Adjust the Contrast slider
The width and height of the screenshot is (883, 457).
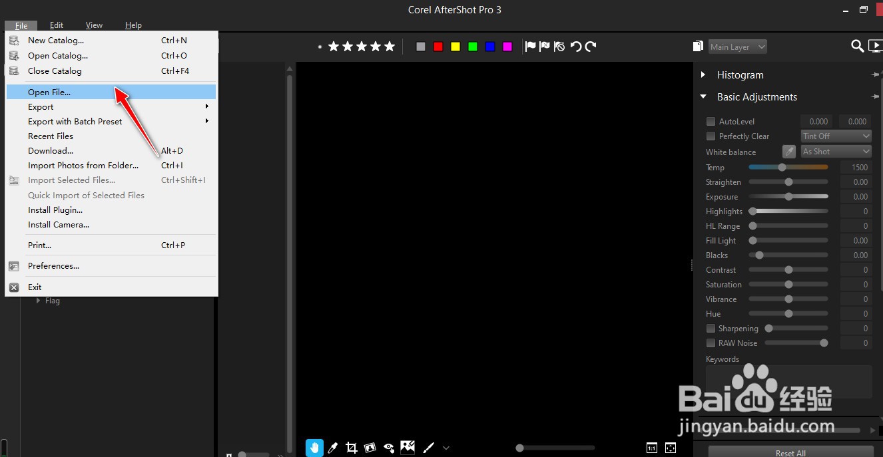[x=788, y=270]
